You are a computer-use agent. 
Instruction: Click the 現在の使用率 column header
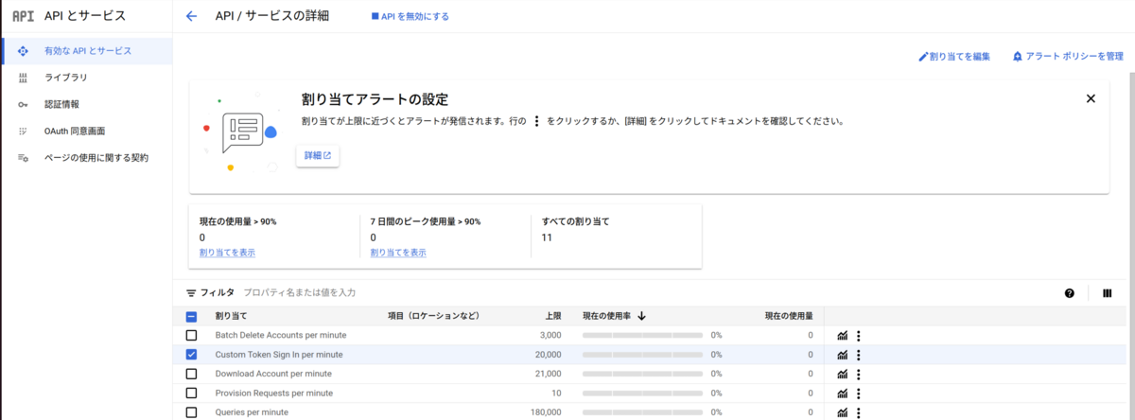pyautogui.click(x=608, y=316)
